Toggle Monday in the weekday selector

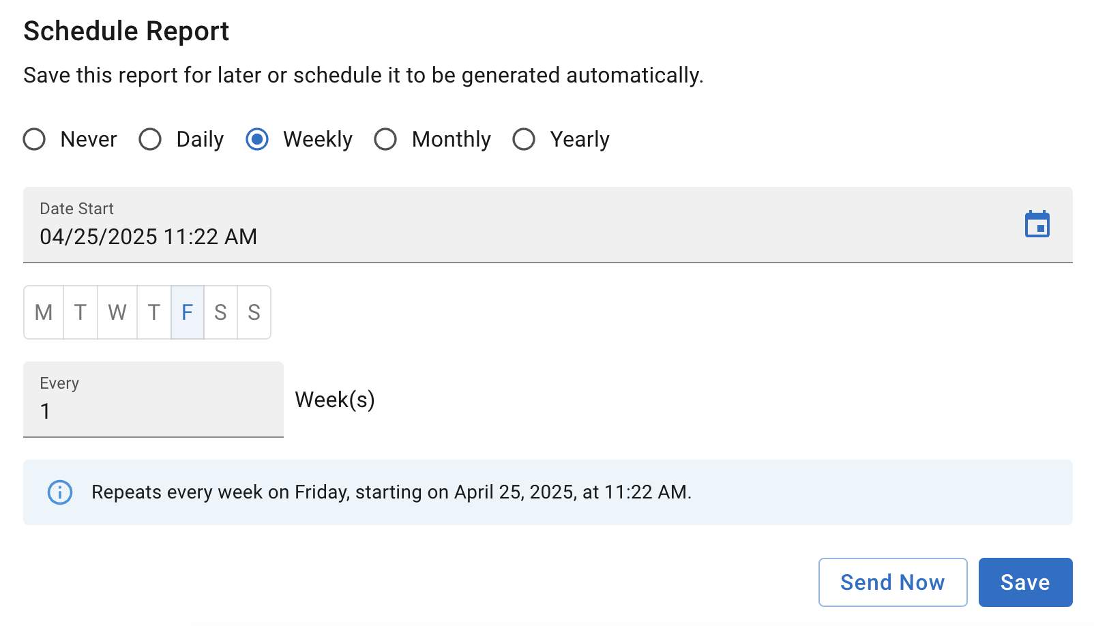click(43, 312)
